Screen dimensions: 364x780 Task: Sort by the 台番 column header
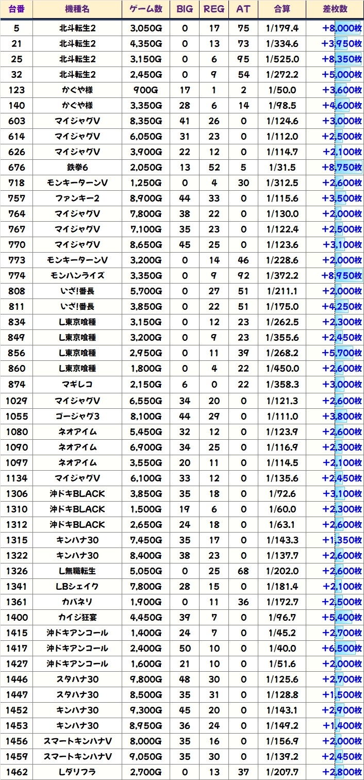(x=16, y=9)
